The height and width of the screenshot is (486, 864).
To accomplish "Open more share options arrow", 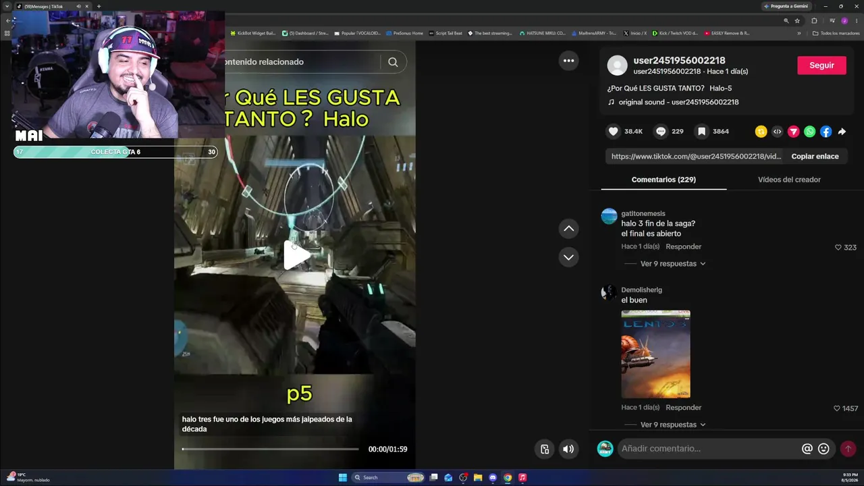I will (842, 132).
